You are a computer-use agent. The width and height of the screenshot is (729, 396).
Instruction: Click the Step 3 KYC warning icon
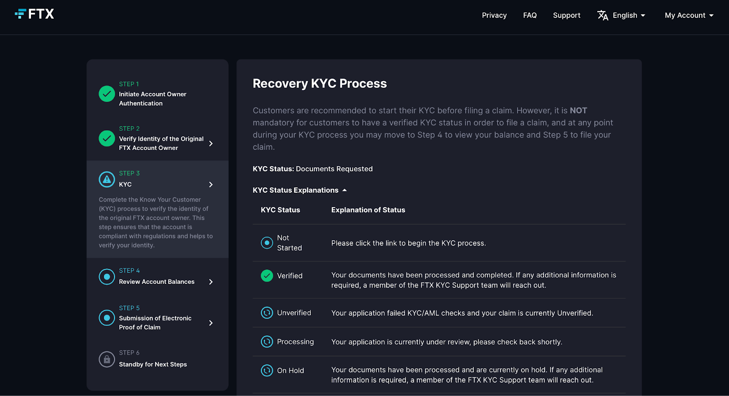(107, 180)
